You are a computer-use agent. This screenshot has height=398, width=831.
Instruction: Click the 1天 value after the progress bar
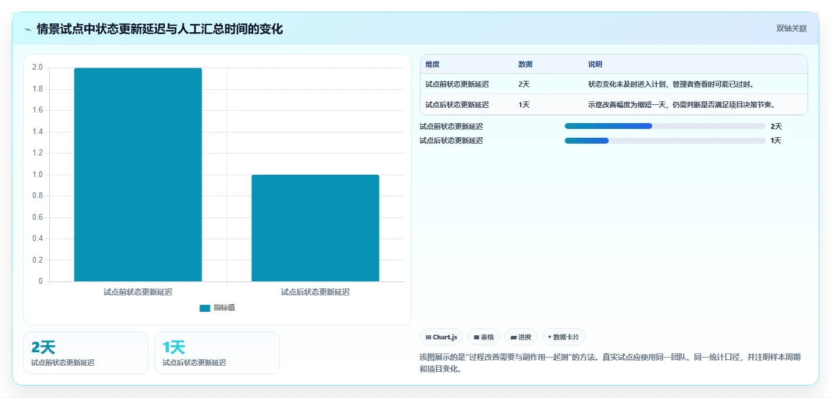click(x=776, y=140)
